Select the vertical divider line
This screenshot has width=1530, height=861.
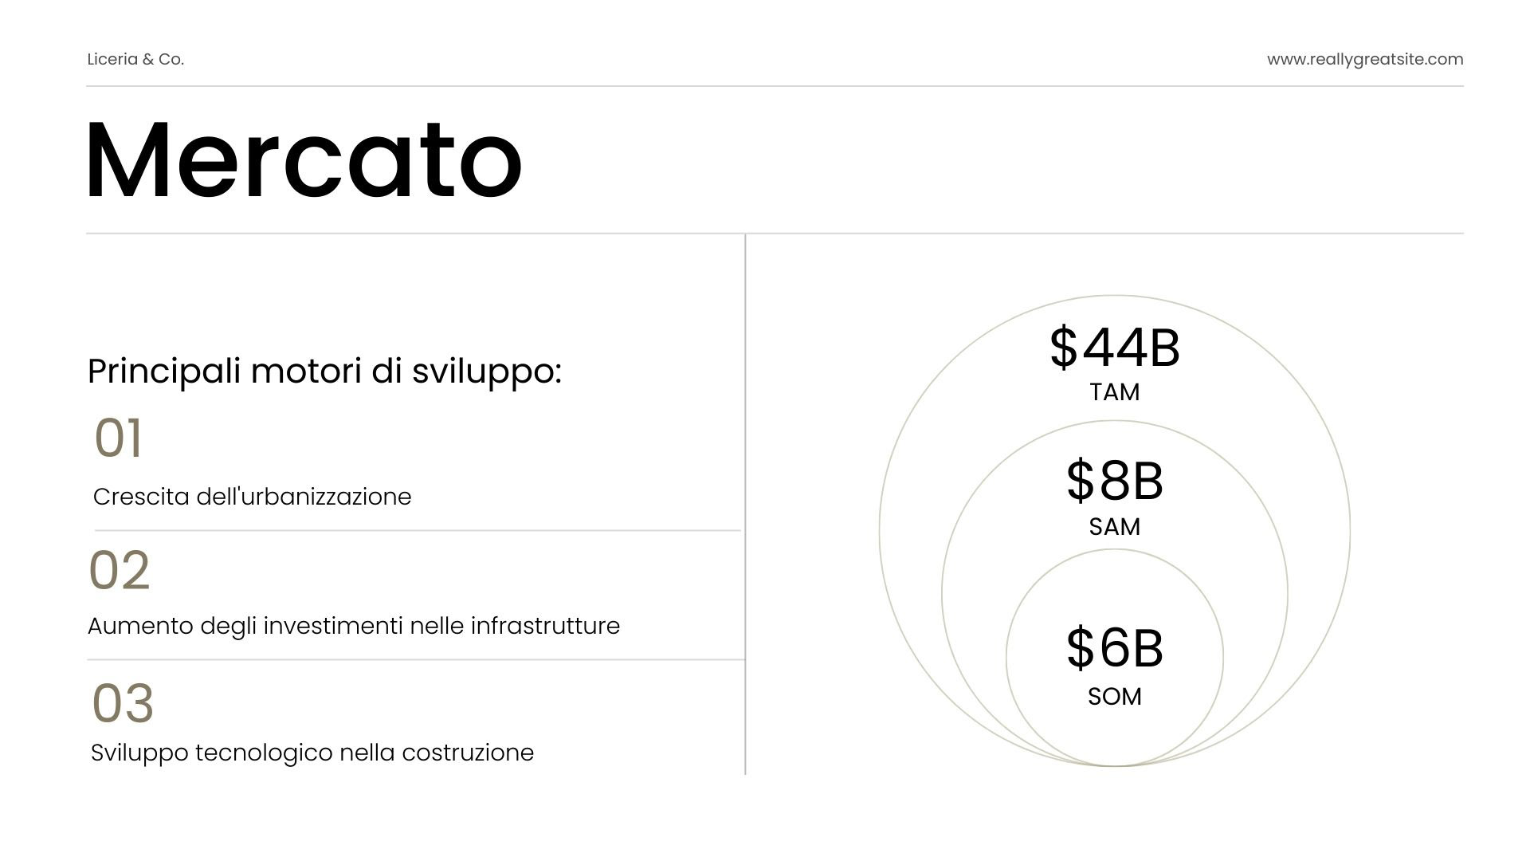[745, 504]
